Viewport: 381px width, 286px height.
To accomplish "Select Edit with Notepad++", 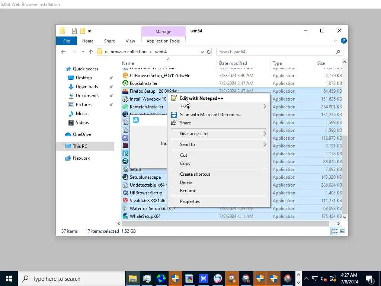I will coord(201,98).
